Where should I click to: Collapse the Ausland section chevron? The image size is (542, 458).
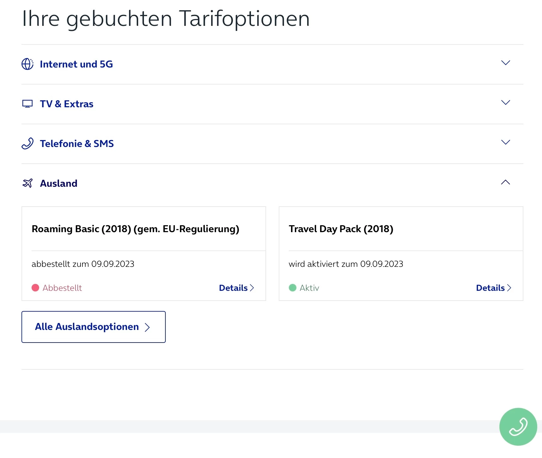tap(505, 182)
